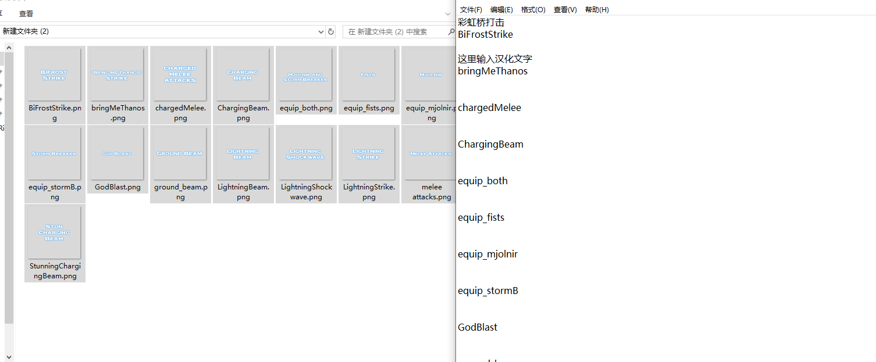Click the search magnifier icon in Explorer
Image resolution: width=876 pixels, height=362 pixels.
(451, 31)
